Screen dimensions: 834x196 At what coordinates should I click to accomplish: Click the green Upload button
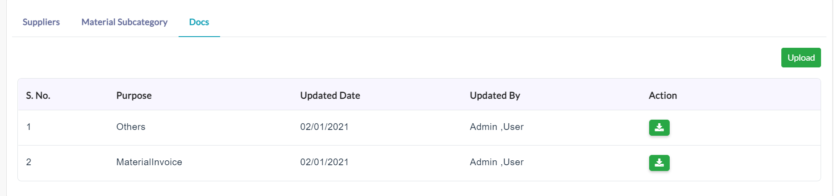coord(801,58)
